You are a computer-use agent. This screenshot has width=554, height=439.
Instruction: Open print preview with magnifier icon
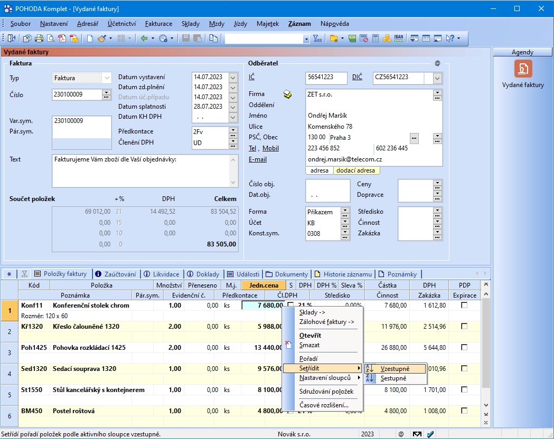(x=51, y=38)
